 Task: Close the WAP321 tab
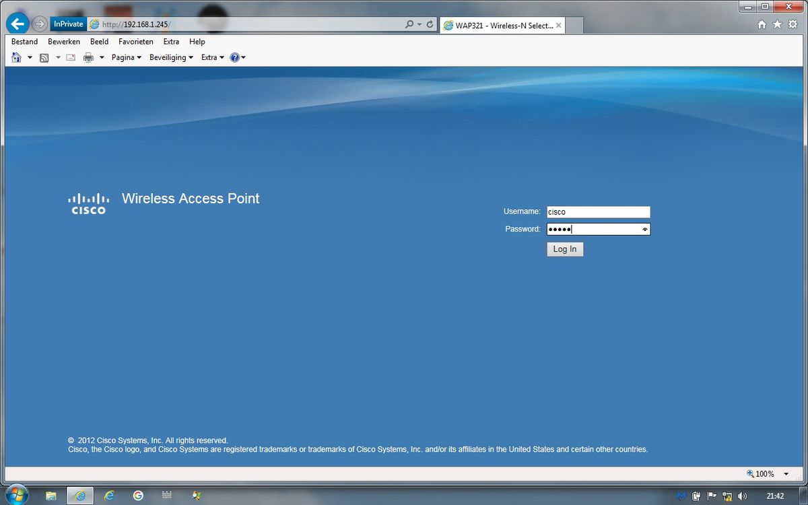click(x=558, y=26)
